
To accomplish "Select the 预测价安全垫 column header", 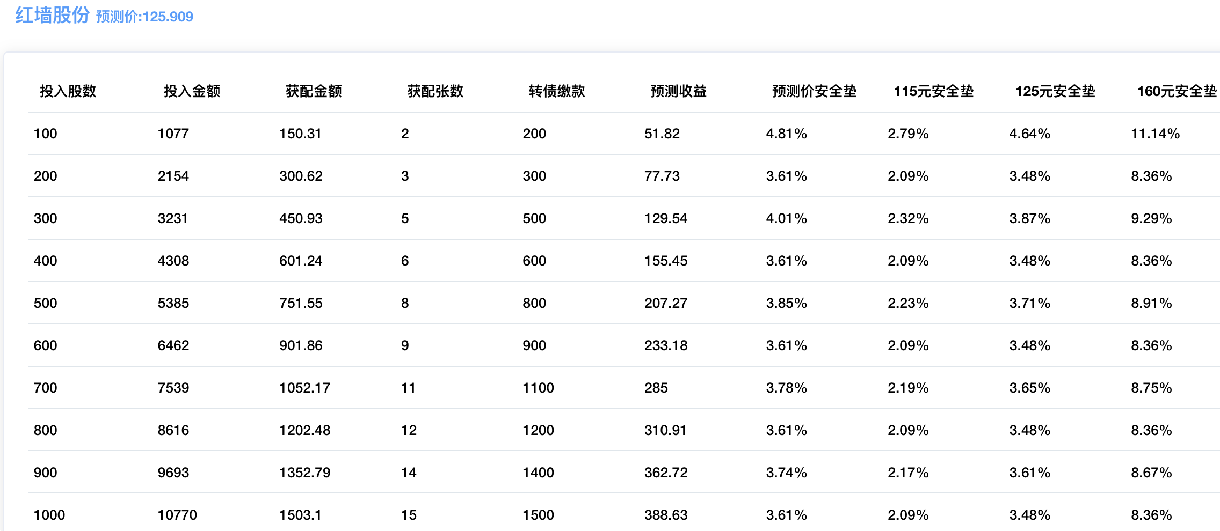I will pyautogui.click(x=814, y=91).
